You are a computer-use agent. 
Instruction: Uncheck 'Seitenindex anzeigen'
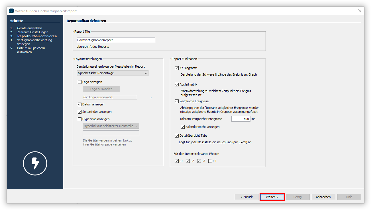[79, 111]
